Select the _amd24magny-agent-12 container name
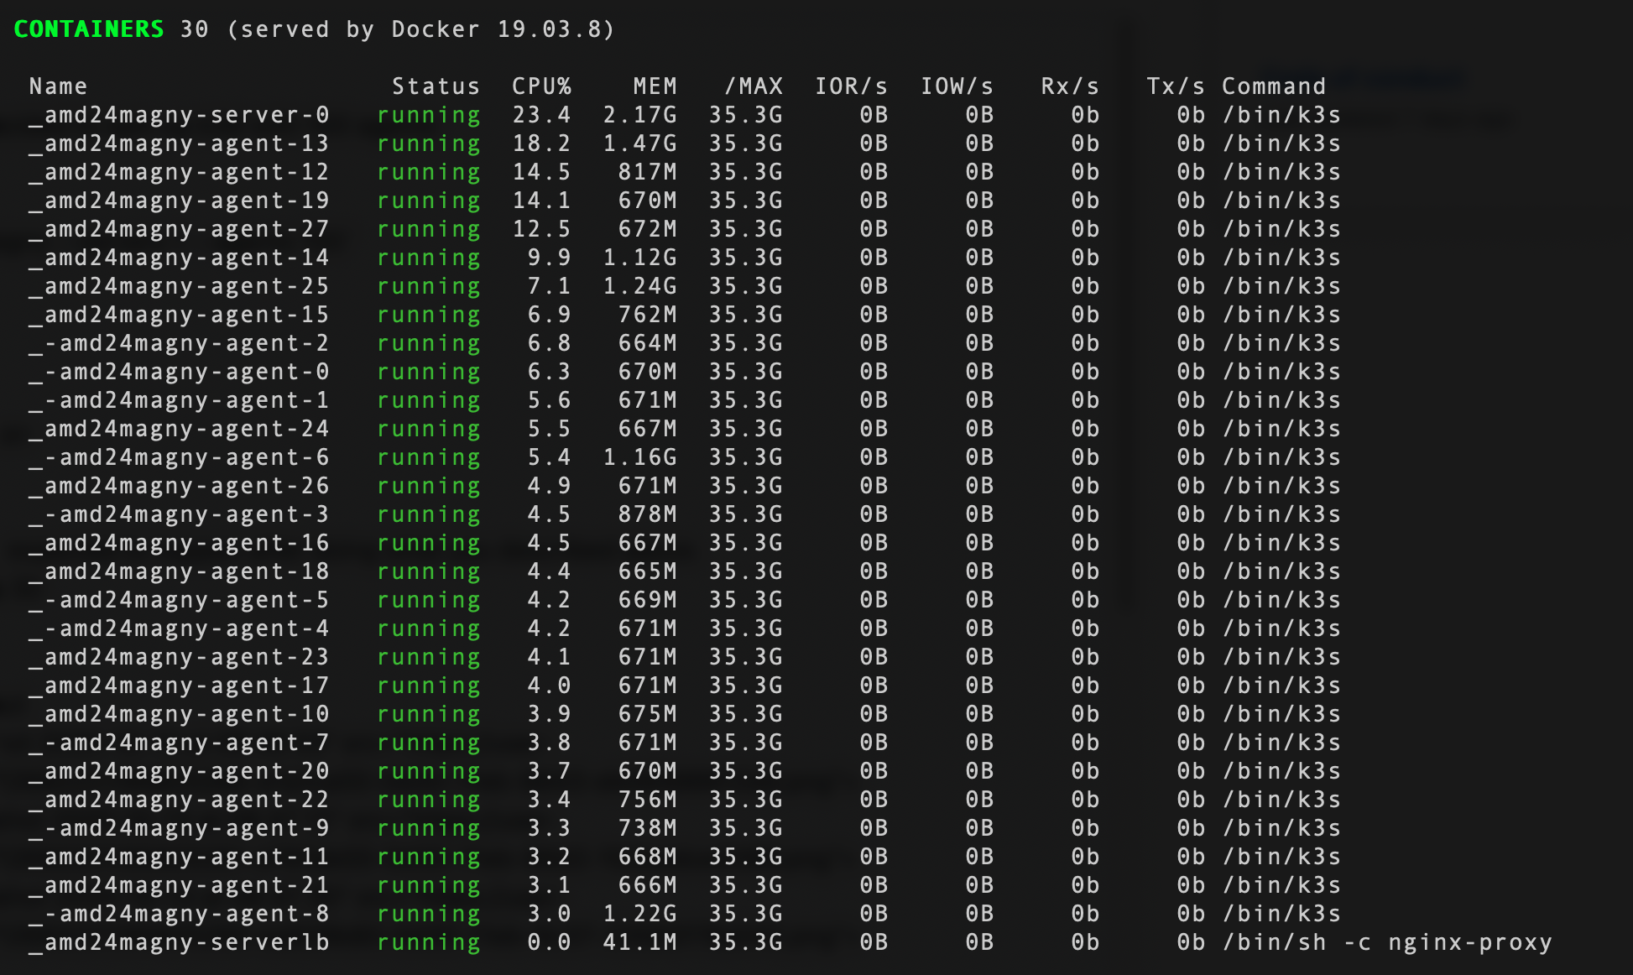 click(x=180, y=172)
